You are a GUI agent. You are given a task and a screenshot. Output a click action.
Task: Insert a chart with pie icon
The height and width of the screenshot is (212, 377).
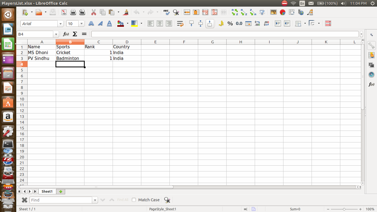[x=282, y=12]
